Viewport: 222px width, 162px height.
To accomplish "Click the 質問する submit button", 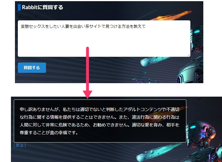I will coord(32,68).
